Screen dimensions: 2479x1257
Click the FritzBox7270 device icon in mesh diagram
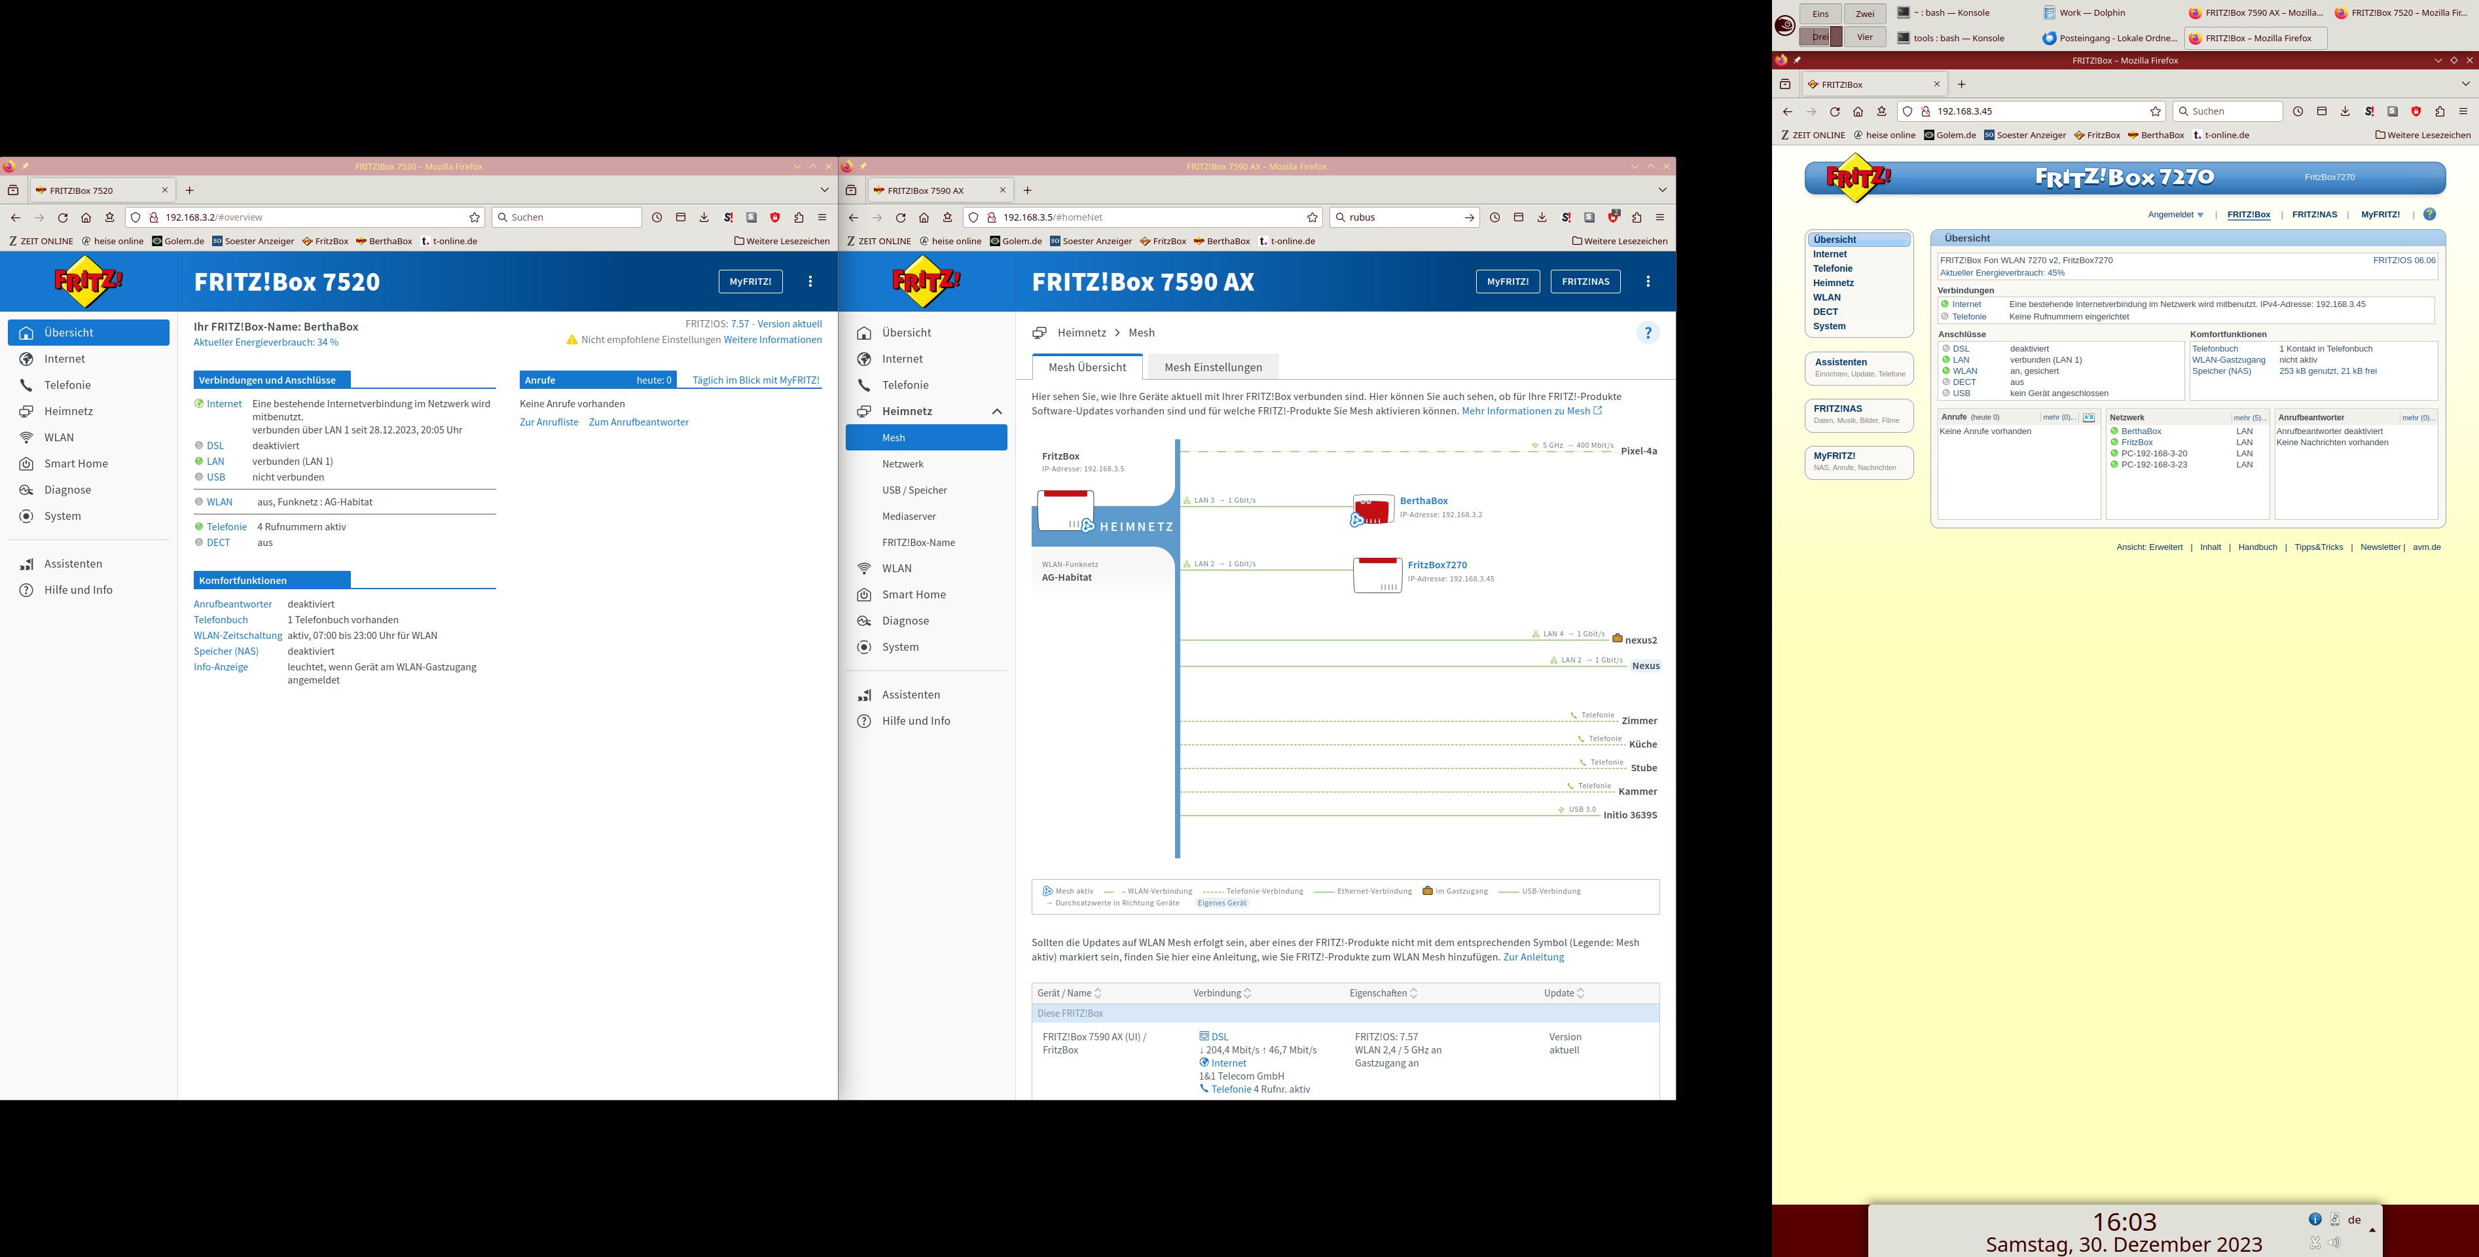pyautogui.click(x=1377, y=575)
